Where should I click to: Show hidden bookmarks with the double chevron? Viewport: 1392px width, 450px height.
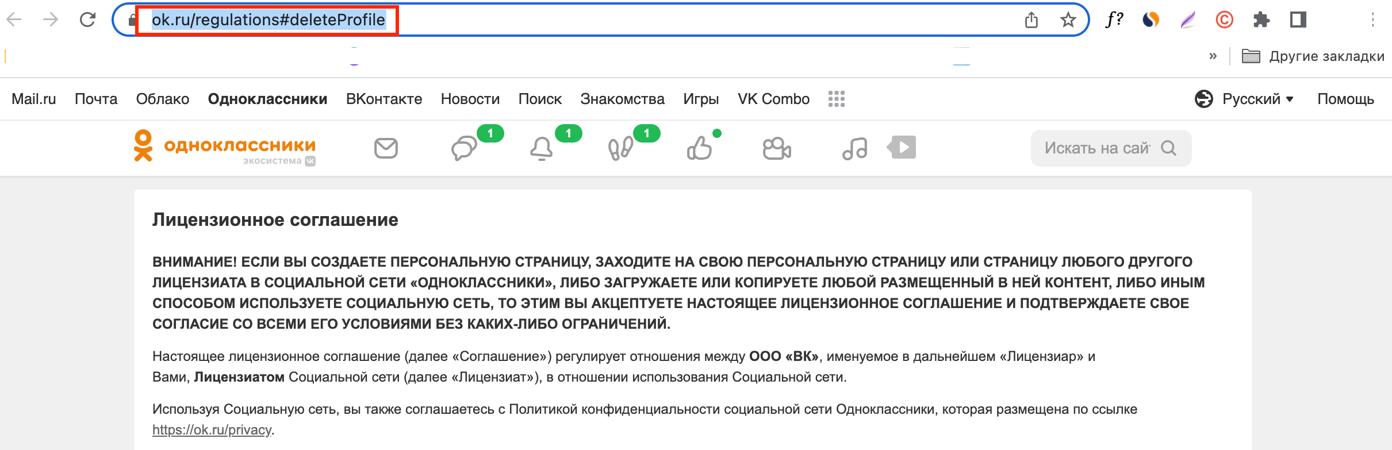pos(1213,56)
